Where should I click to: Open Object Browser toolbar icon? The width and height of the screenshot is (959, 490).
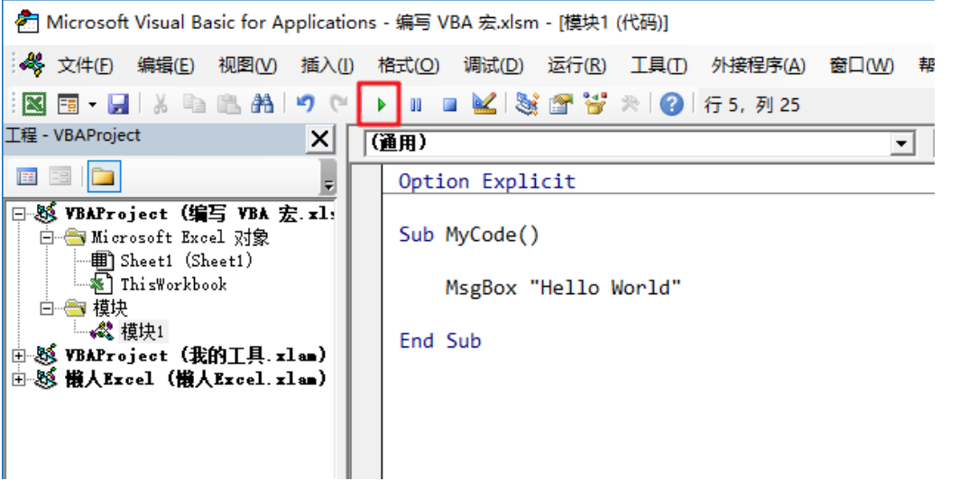(x=595, y=105)
